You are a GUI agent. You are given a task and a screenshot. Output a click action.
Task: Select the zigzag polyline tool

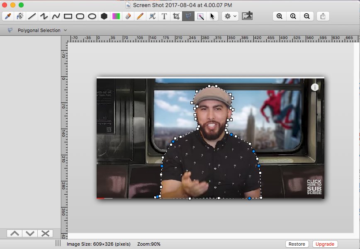point(44,16)
